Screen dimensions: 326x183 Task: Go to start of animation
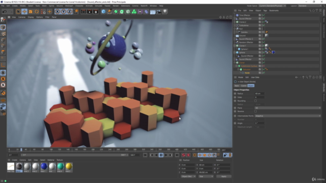(x=145, y=155)
